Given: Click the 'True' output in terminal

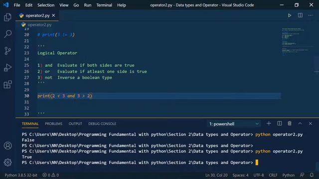Looking at the screenshot, I should point(27,157).
